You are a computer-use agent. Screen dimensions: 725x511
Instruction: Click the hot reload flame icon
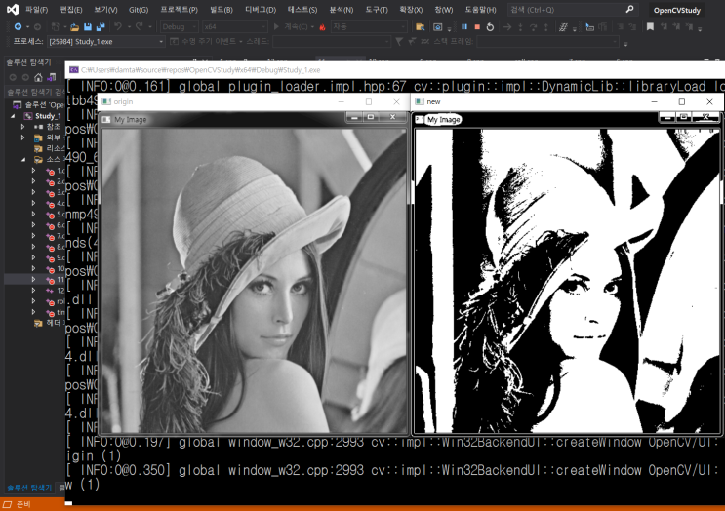click(x=322, y=27)
